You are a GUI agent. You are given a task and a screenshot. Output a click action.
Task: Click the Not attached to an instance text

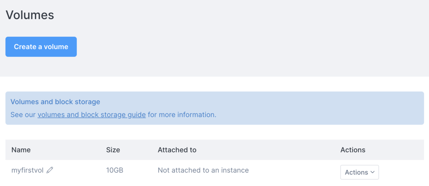coord(203,170)
